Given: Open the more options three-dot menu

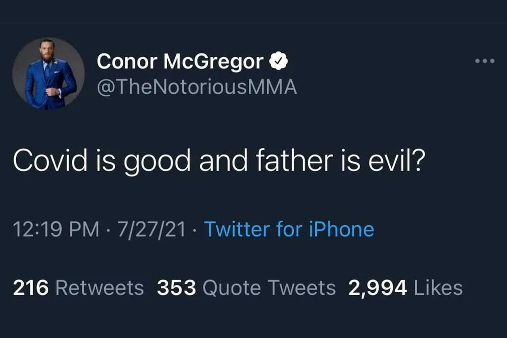Looking at the screenshot, I should pos(485,61).
